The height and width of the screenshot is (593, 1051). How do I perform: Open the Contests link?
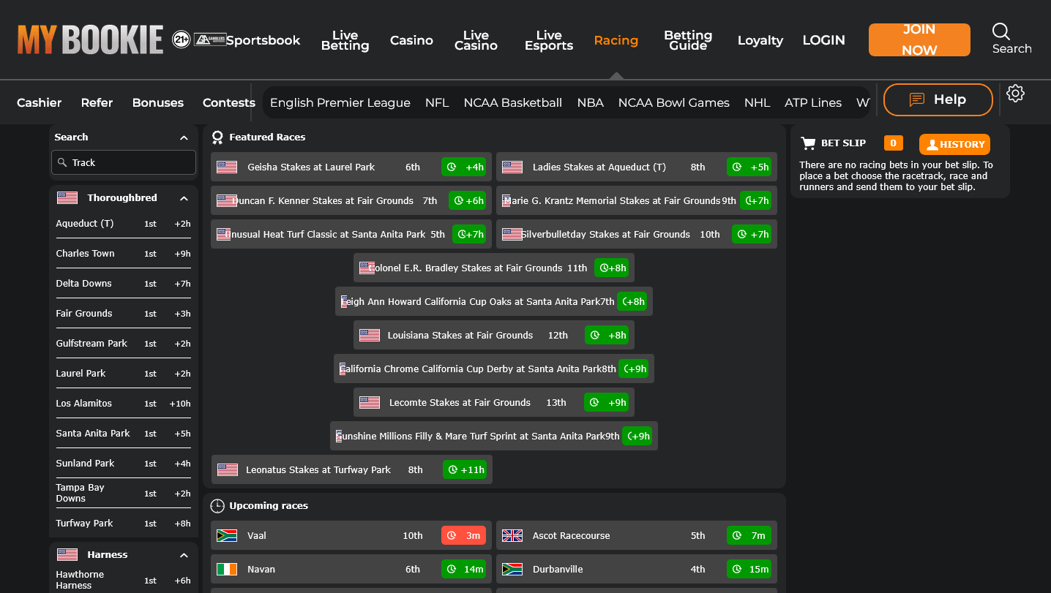pos(229,102)
